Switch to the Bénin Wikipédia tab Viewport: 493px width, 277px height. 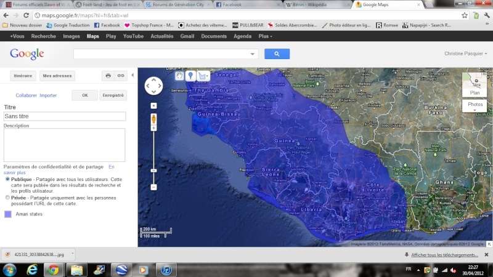[x=316, y=4]
